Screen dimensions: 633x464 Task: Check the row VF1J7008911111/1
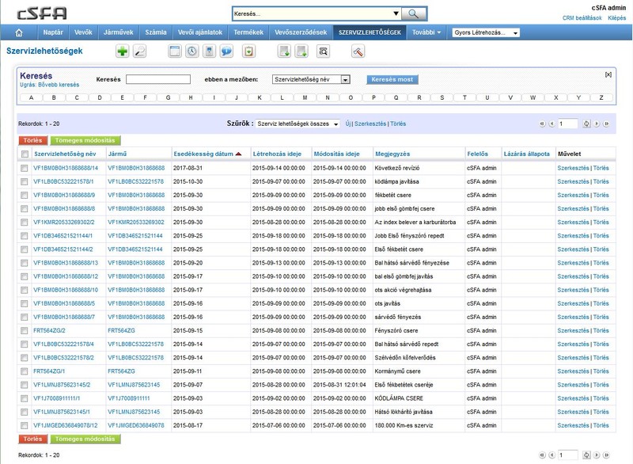coord(25,398)
